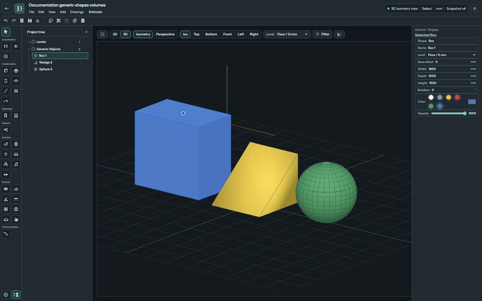Open the File menu
The height and width of the screenshot is (301, 482).
[x=32, y=12]
